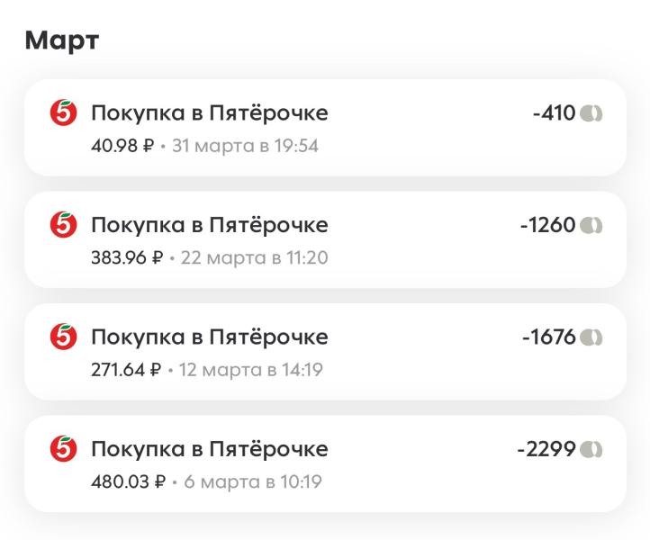Click the 40.98 ₽ purchase sum
This screenshot has width=650, height=540.
122,146
